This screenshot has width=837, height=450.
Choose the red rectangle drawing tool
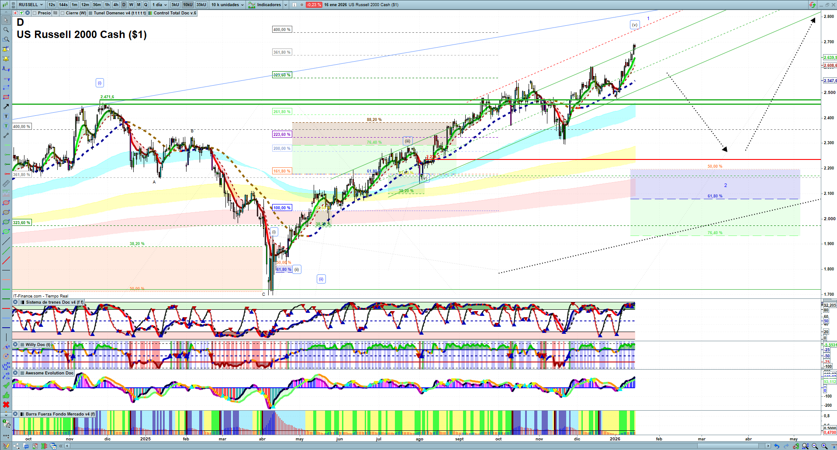(6, 97)
